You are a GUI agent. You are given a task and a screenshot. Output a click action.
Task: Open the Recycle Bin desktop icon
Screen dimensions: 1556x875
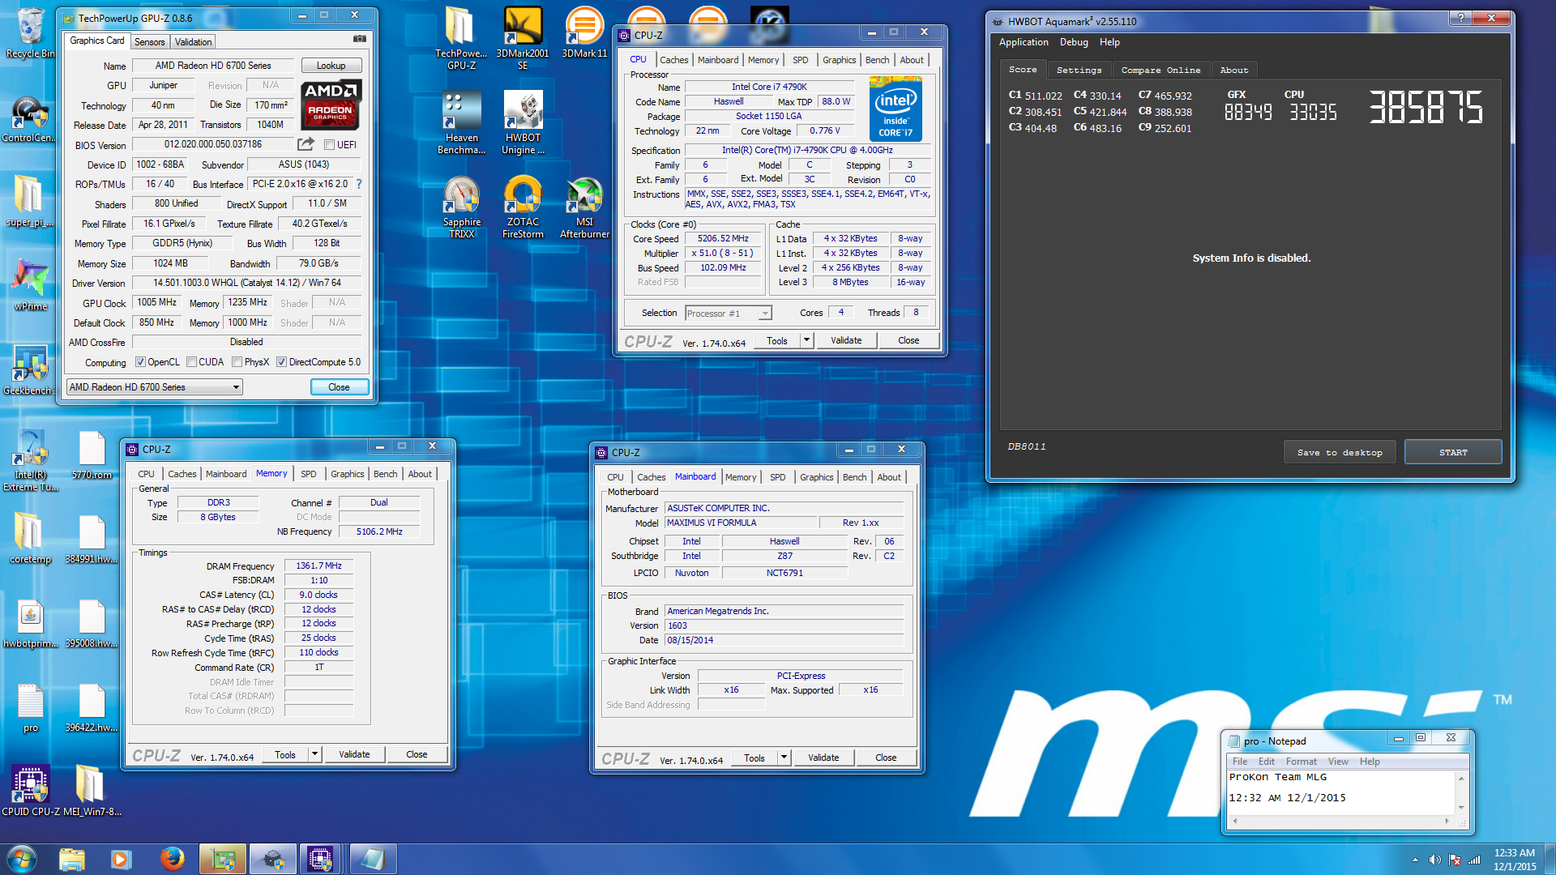pos(30,33)
